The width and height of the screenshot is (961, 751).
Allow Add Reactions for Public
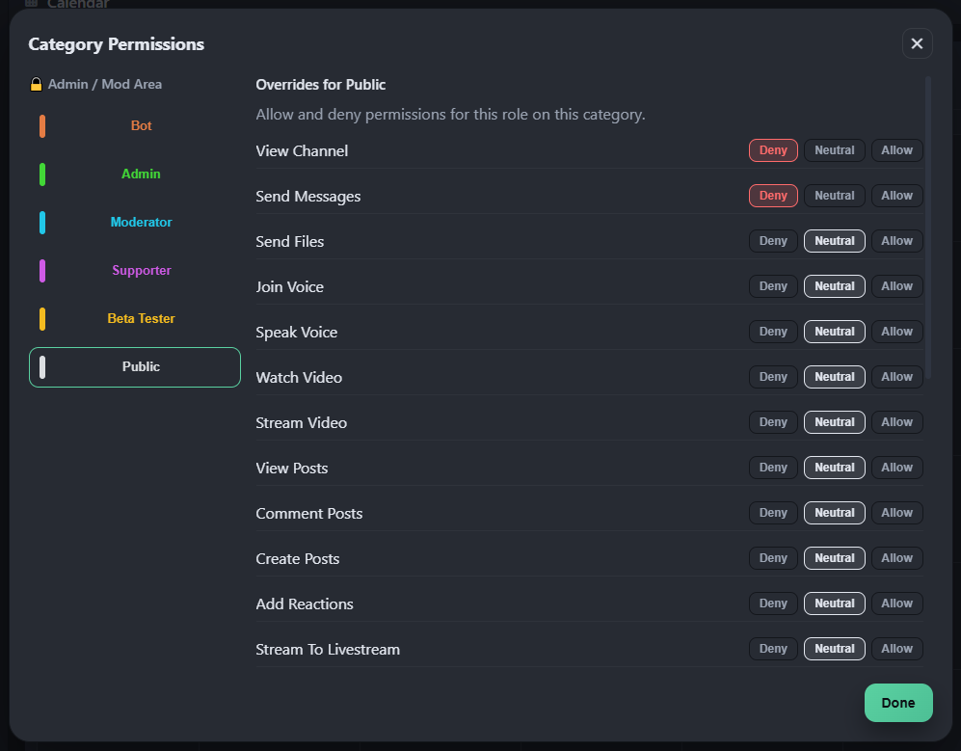click(x=896, y=603)
